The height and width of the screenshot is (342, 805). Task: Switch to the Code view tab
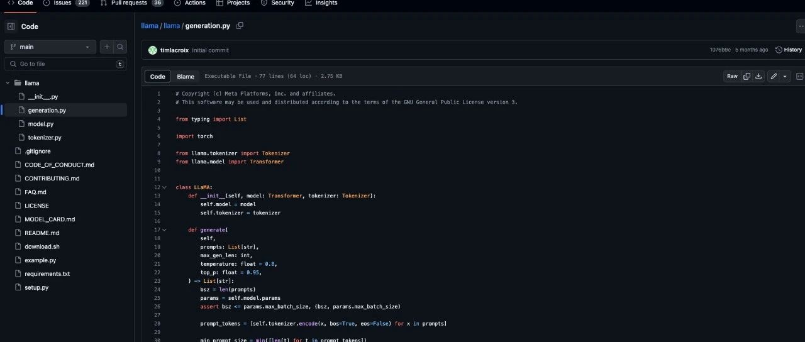158,77
